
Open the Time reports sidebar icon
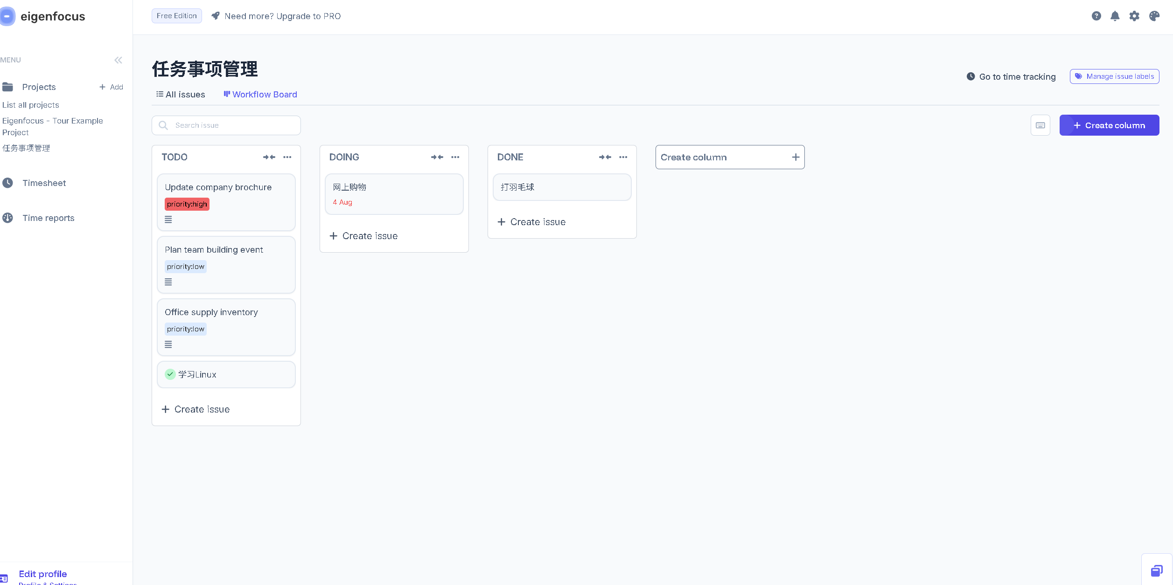tap(8, 218)
